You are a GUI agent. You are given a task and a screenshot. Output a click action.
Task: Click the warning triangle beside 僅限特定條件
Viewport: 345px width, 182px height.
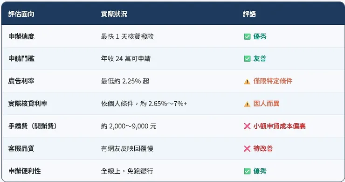[247, 82]
